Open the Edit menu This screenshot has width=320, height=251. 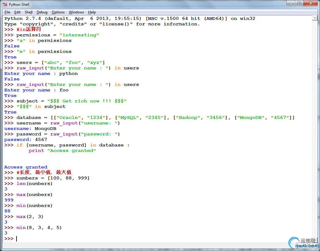pyautogui.click(x=17, y=12)
